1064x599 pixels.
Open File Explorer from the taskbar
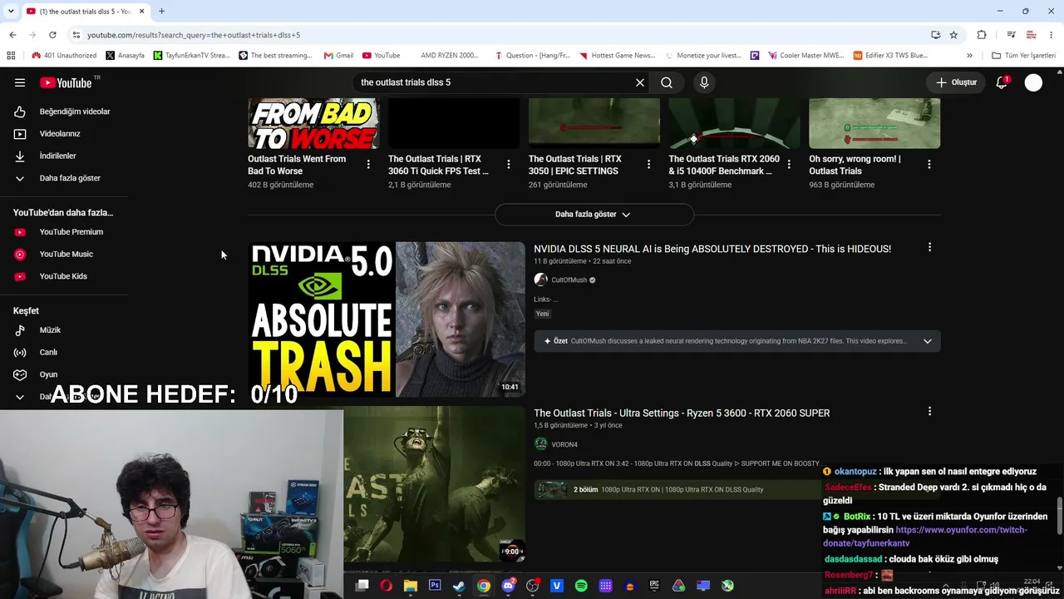click(410, 586)
